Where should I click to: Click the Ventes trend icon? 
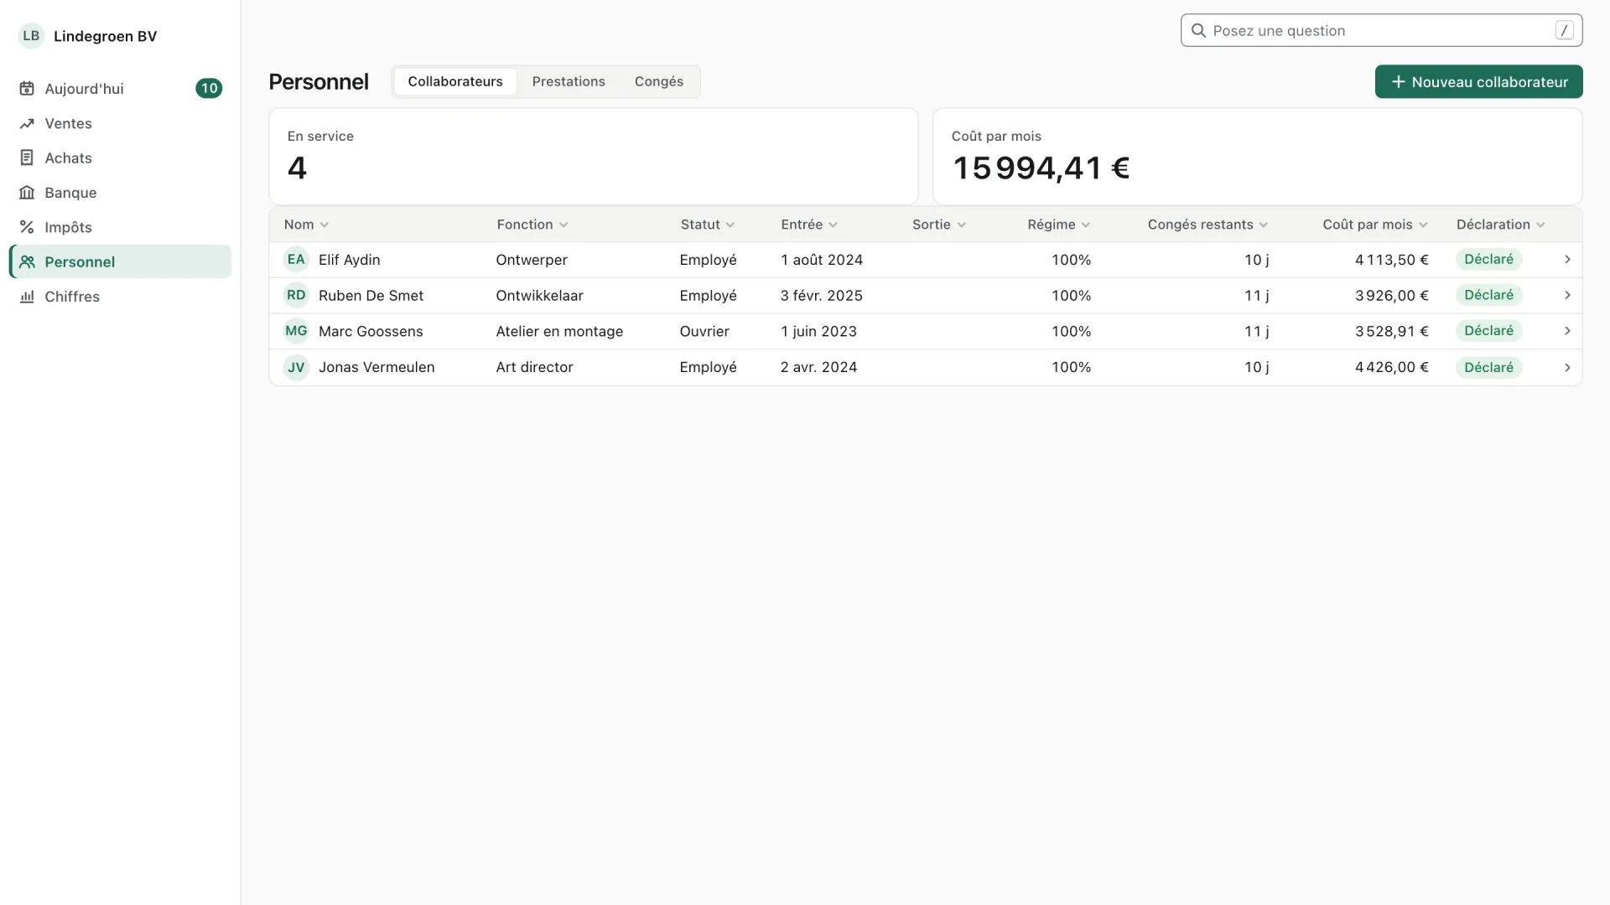(27, 123)
